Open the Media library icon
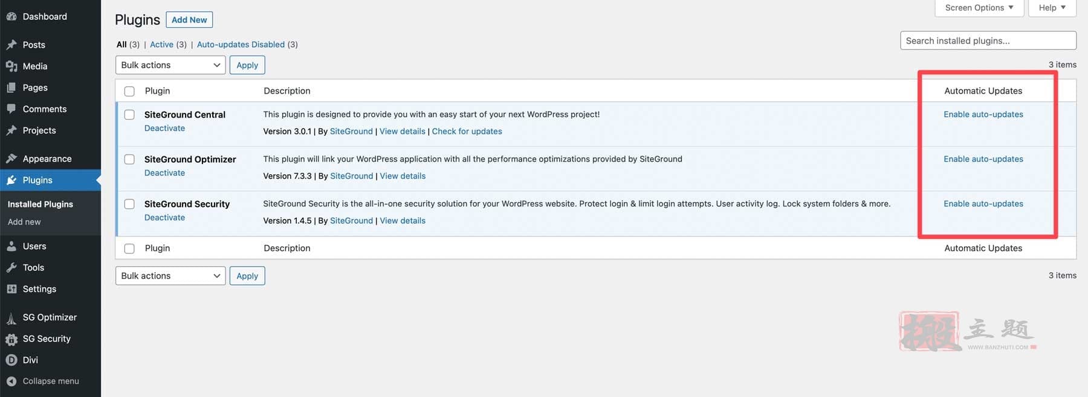 click(x=11, y=66)
